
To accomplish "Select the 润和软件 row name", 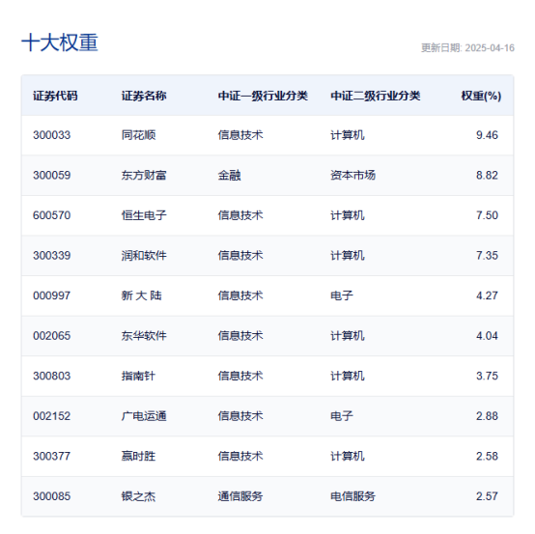I will (x=144, y=256).
